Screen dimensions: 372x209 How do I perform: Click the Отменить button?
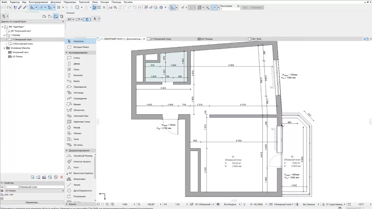pos(256,8)
